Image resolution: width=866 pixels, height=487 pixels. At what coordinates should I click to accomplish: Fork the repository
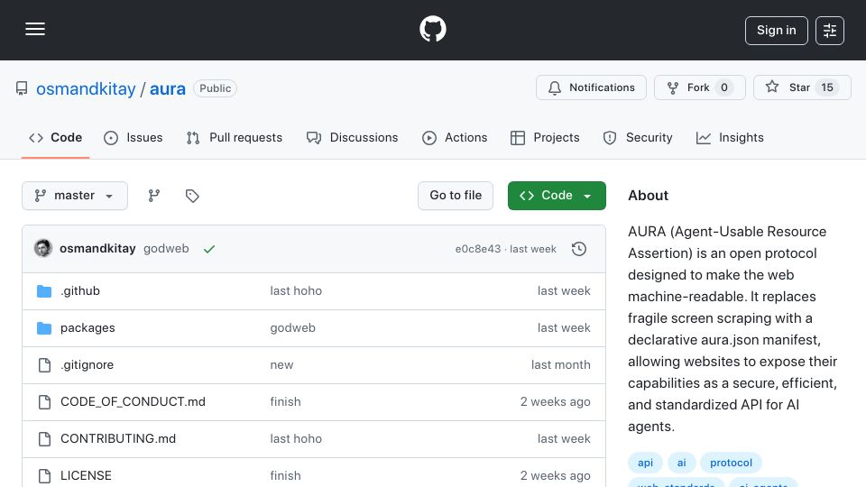tap(700, 87)
